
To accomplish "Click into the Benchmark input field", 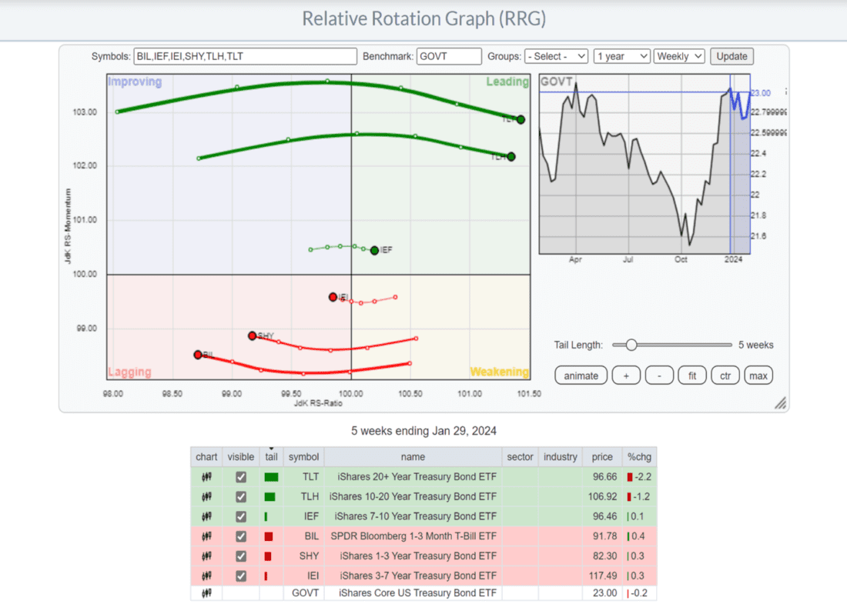I will tap(448, 56).
